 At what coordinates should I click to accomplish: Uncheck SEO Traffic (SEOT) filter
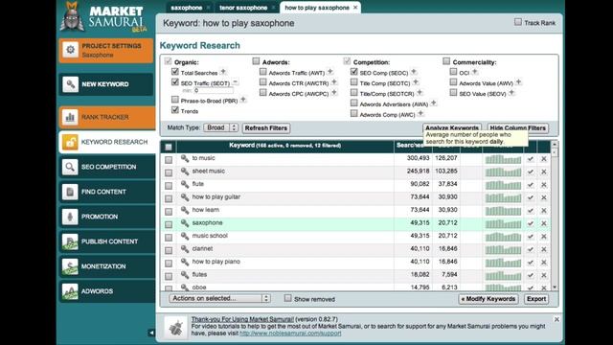(175, 82)
